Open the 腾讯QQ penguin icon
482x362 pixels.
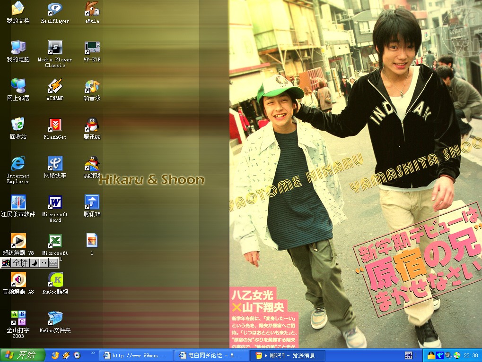(92, 125)
